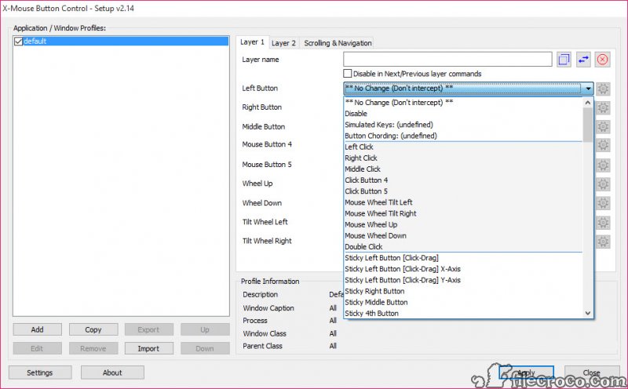Image resolution: width=628 pixels, height=389 pixels.
Task: Open the Settings button
Action: point(40,373)
